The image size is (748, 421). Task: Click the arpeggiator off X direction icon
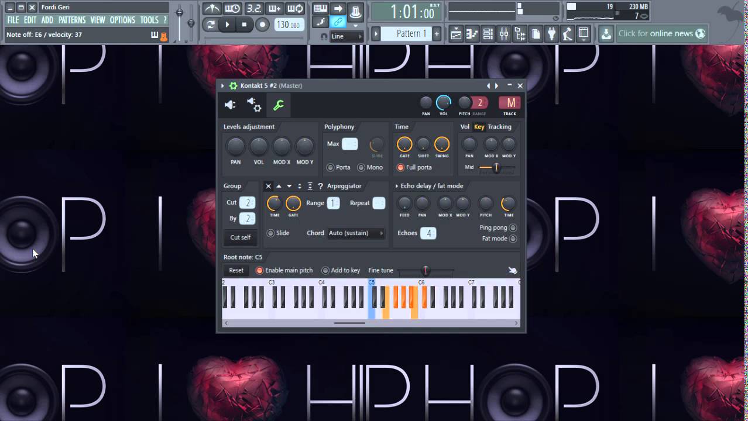[269, 186]
